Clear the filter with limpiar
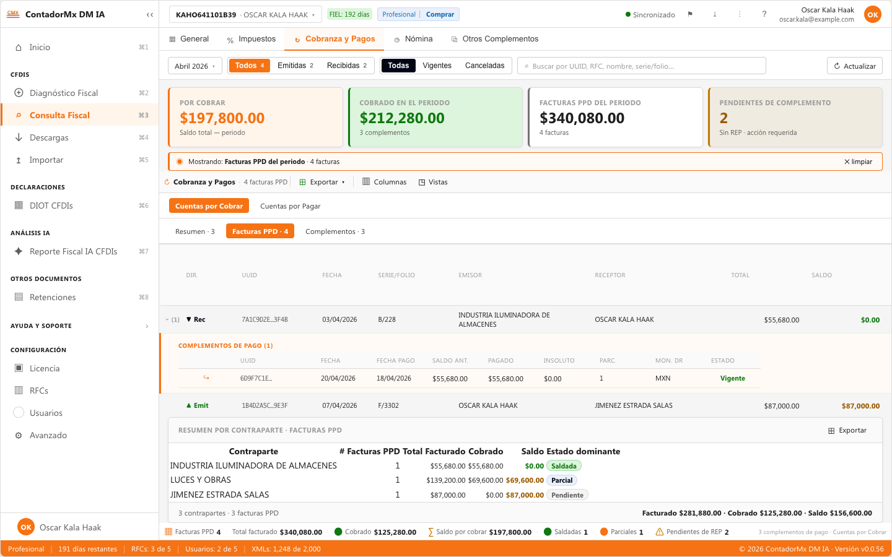 (859, 162)
